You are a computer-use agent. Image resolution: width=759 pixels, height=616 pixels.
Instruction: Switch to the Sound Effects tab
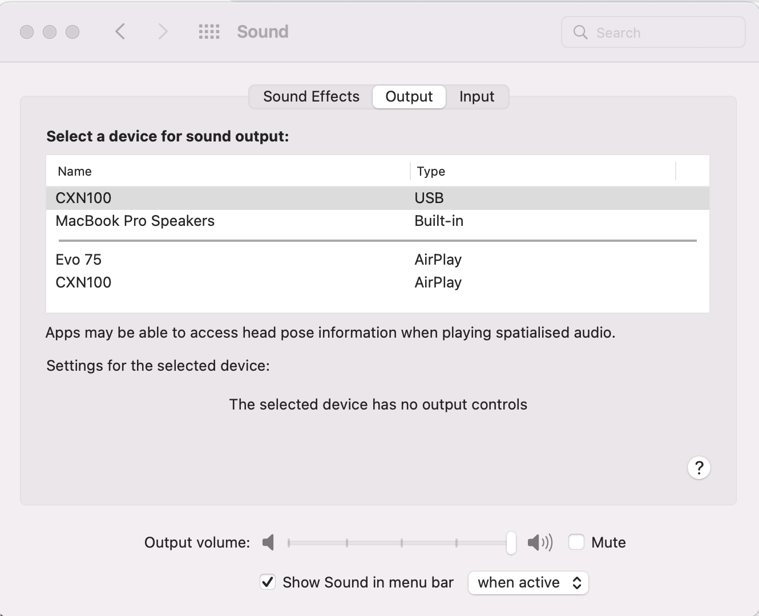coord(310,96)
